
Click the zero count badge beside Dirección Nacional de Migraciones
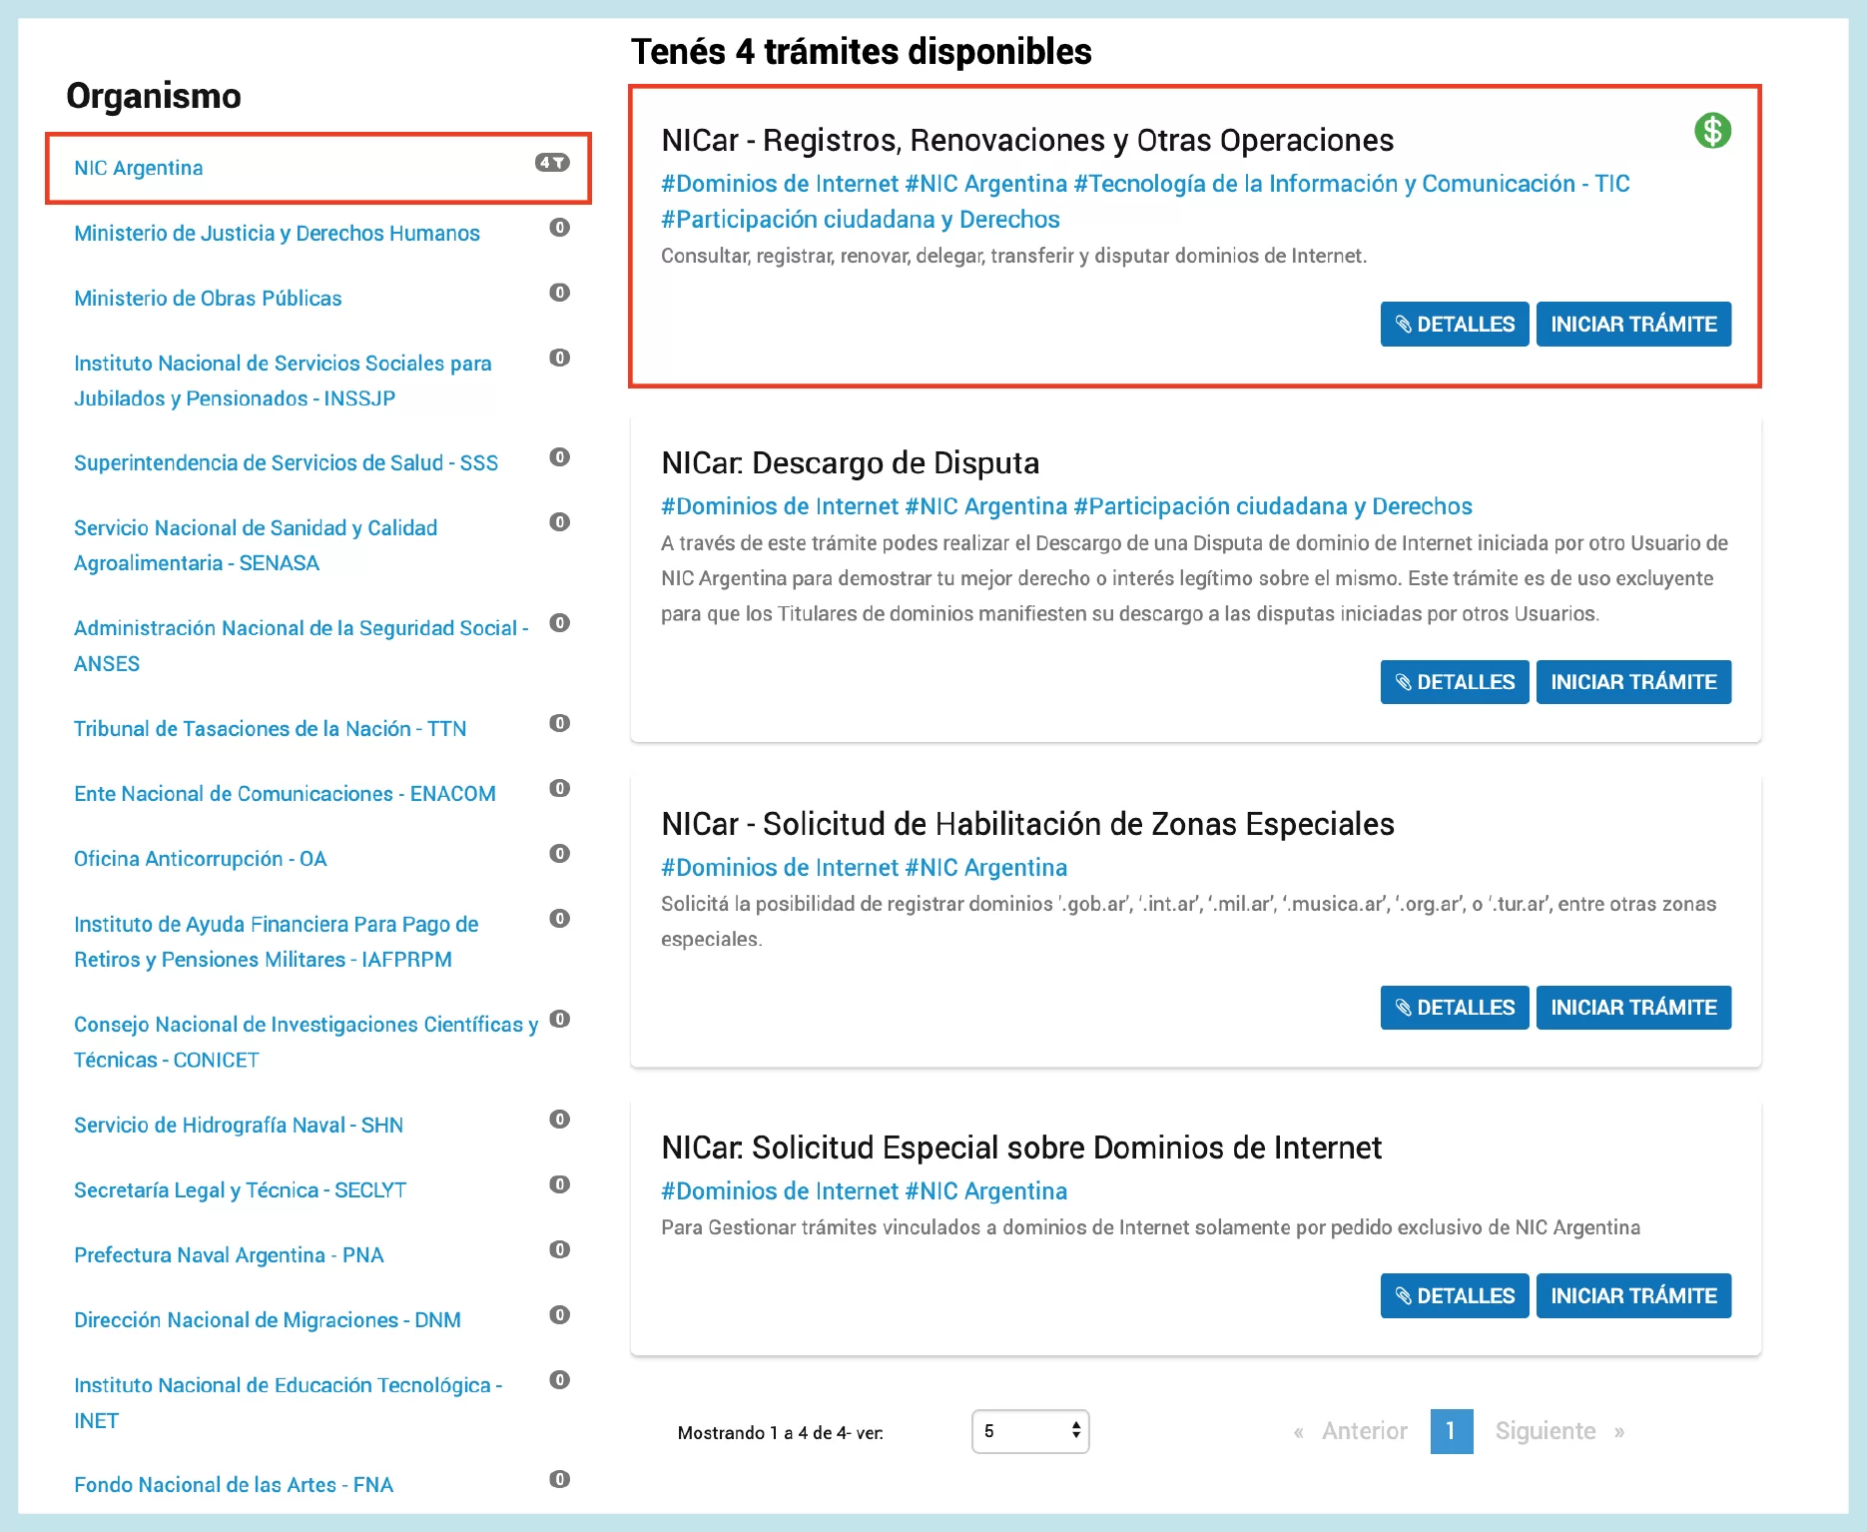click(x=559, y=1315)
